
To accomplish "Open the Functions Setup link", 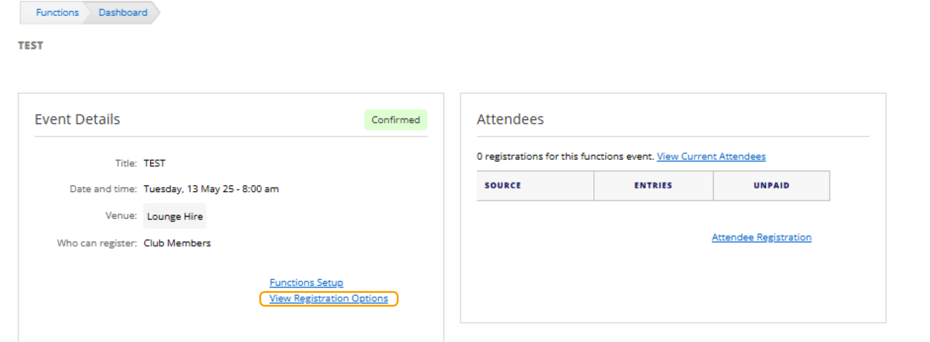I will pos(306,282).
